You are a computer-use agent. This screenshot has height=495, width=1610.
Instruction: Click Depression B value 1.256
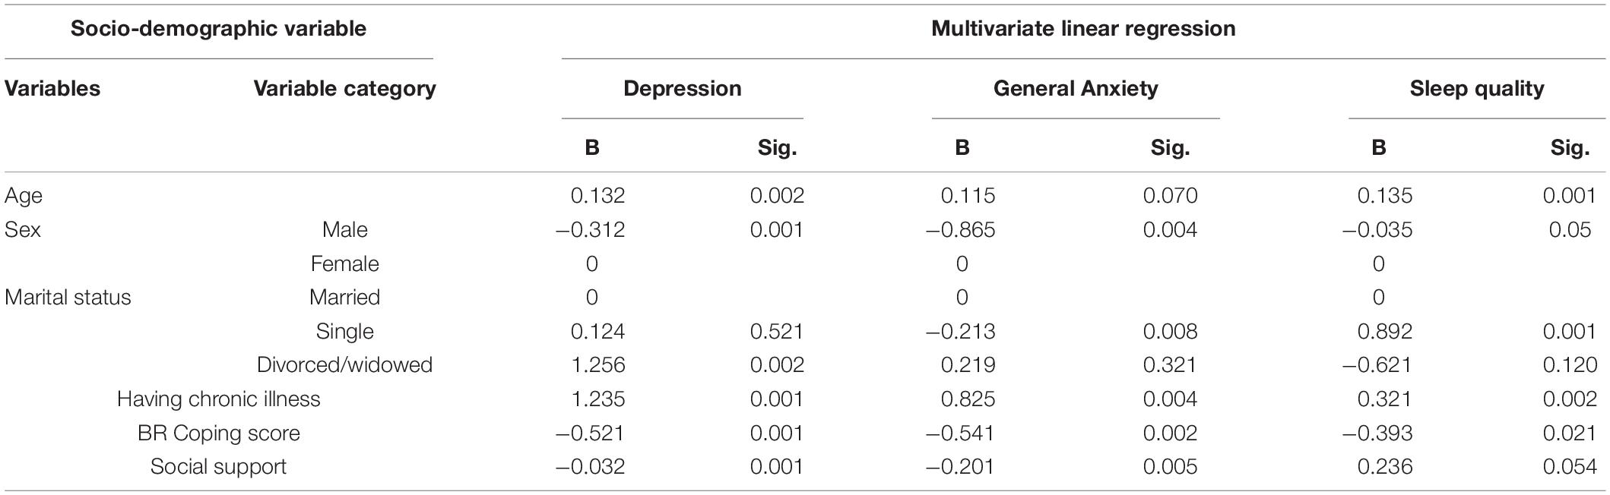coord(597,364)
